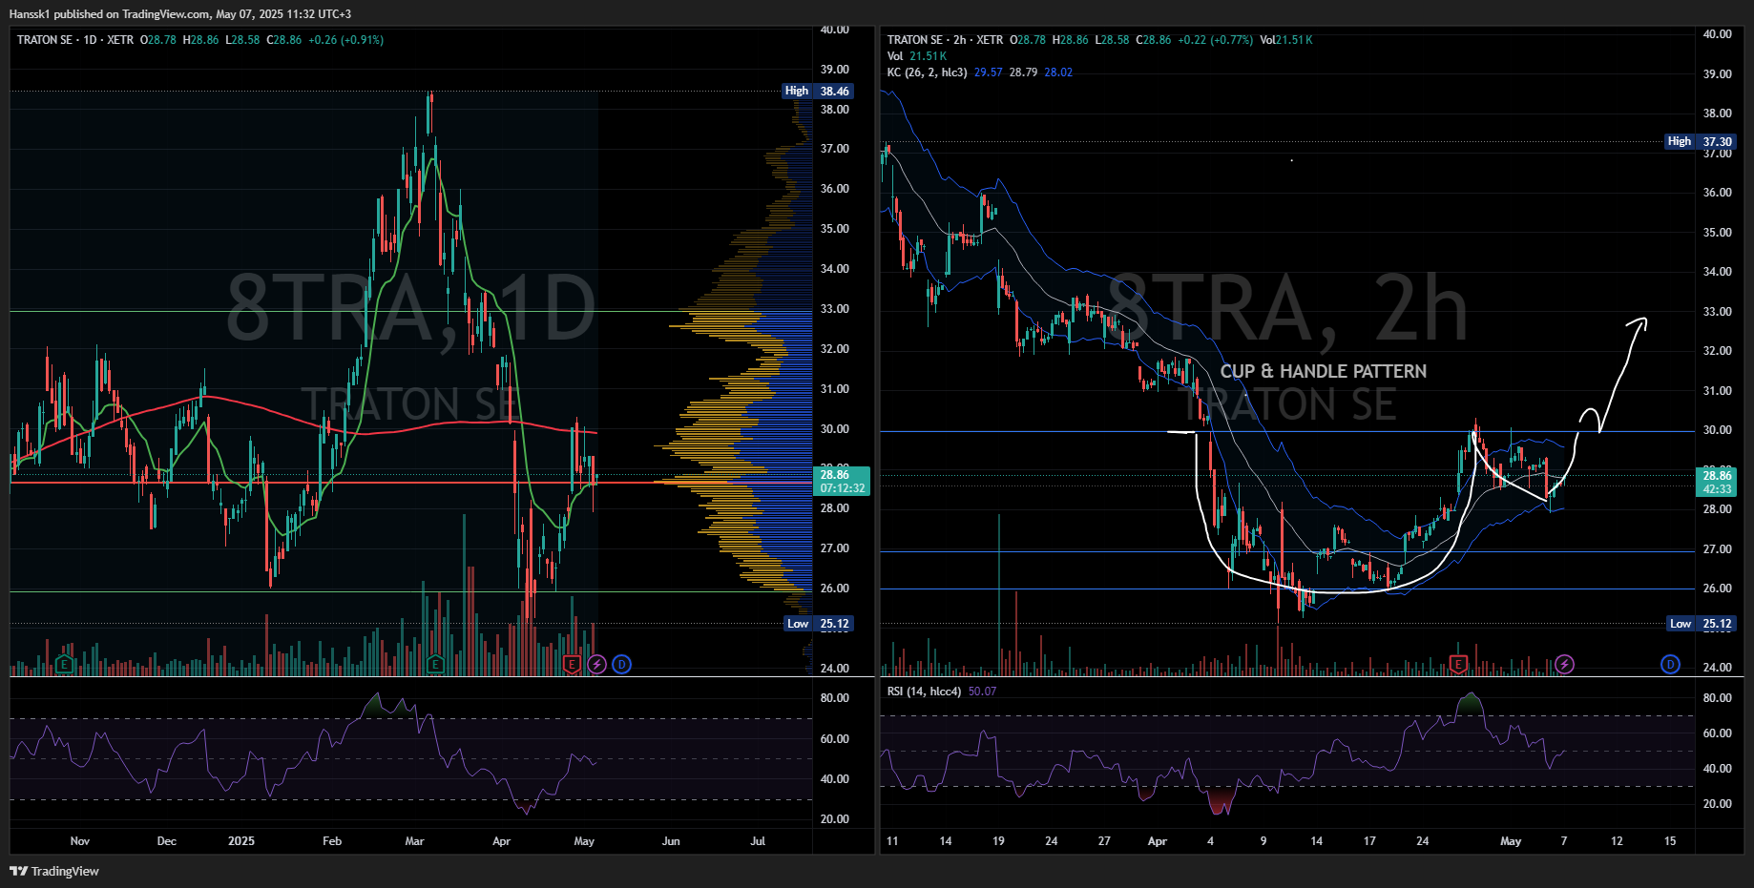
Task: Click the green earnings marker near March on daily chart
Action: pos(435,664)
